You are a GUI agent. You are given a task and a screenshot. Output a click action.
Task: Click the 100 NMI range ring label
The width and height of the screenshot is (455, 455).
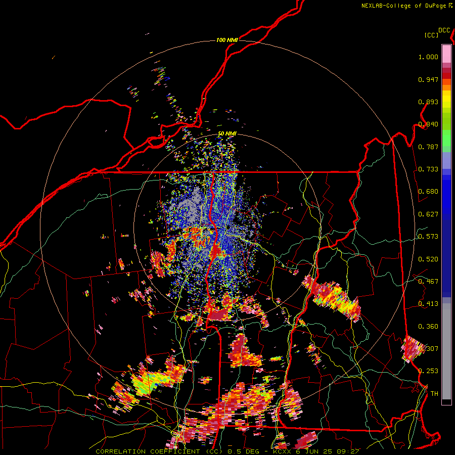(x=227, y=40)
